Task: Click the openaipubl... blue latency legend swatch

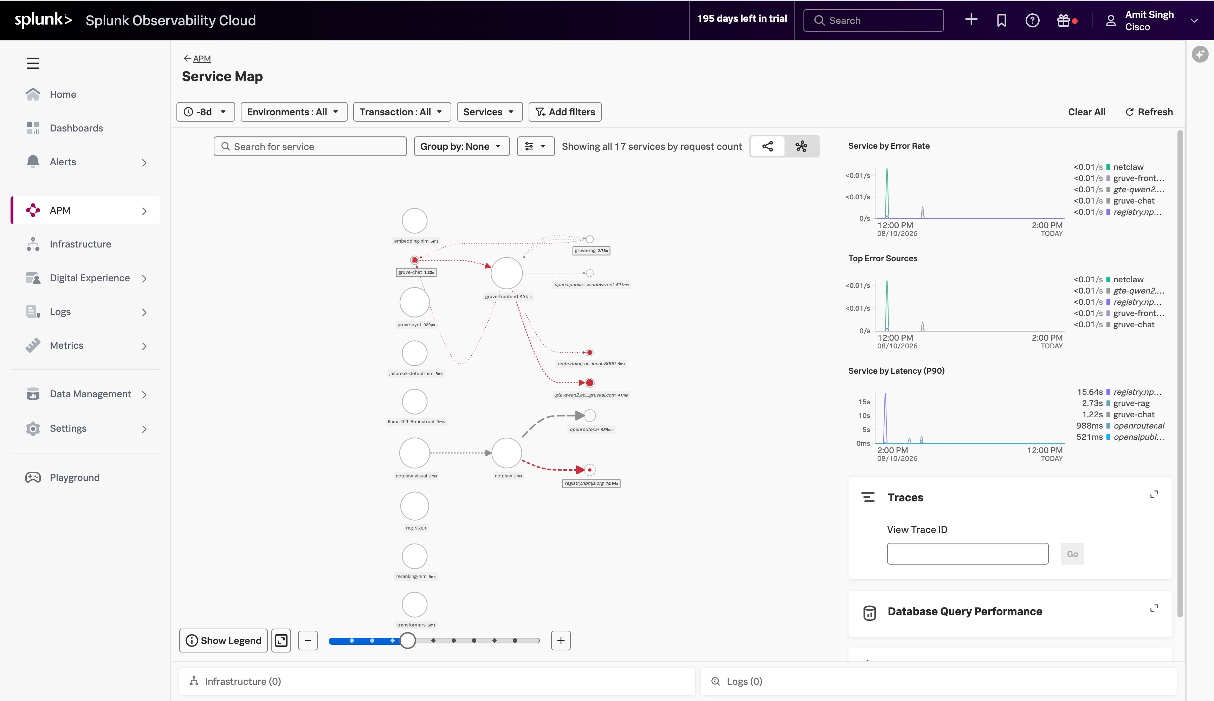Action: click(x=1108, y=437)
